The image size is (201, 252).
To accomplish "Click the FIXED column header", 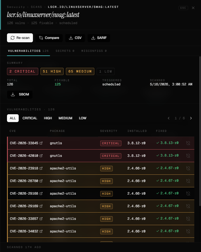I will 161,131.
